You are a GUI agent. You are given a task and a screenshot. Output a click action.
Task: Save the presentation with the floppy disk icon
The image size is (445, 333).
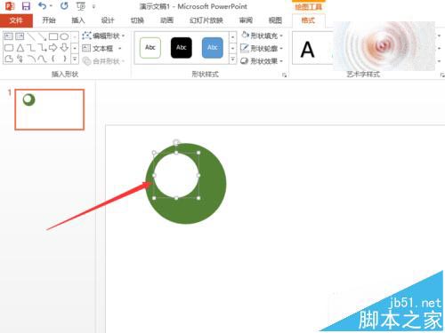[x=26, y=6]
